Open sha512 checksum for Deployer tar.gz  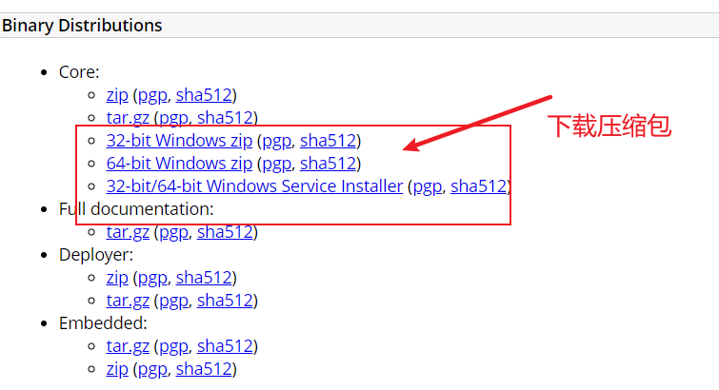pyautogui.click(x=225, y=301)
